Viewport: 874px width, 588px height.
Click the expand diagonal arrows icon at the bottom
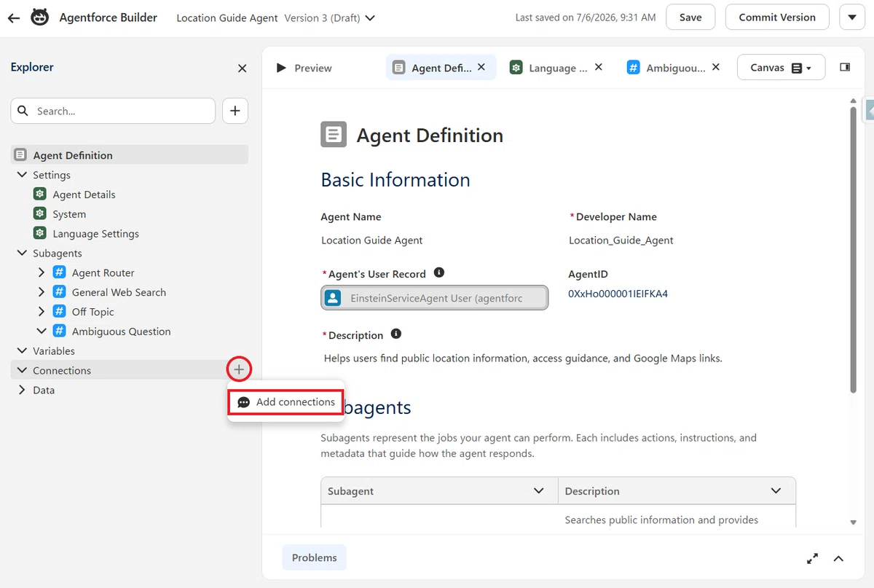pyautogui.click(x=813, y=559)
